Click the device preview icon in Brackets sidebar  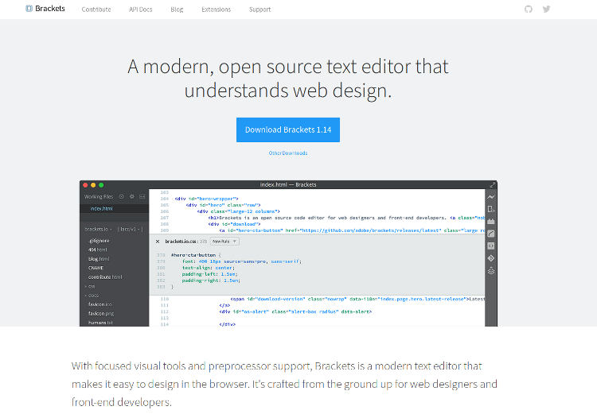pyautogui.click(x=491, y=209)
